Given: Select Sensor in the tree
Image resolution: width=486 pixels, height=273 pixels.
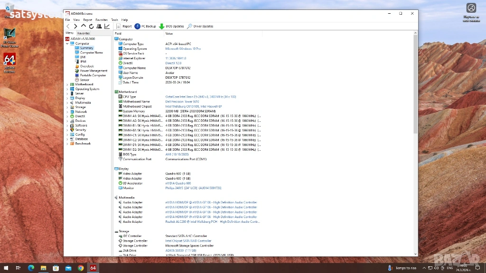Looking at the screenshot, I should [84, 80].
